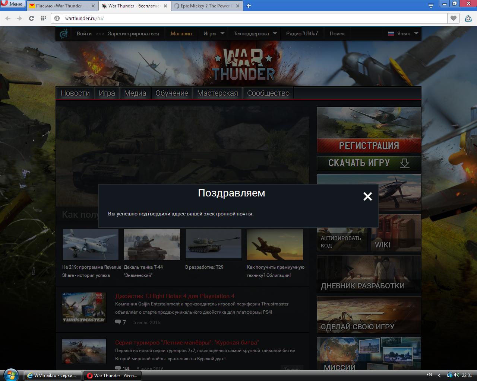Go forward with the browser forward arrow
This screenshot has width=477, height=381.
tap(19, 18)
